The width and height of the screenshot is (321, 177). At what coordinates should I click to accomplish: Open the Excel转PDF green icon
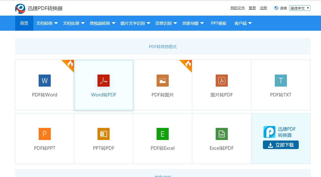222,134
